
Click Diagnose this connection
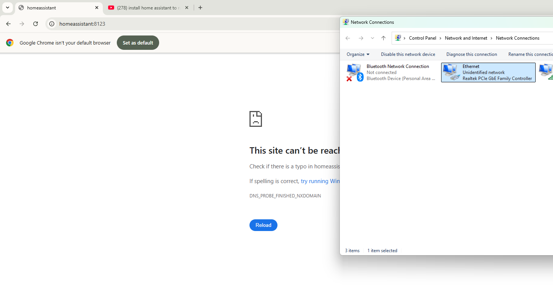pyautogui.click(x=471, y=54)
